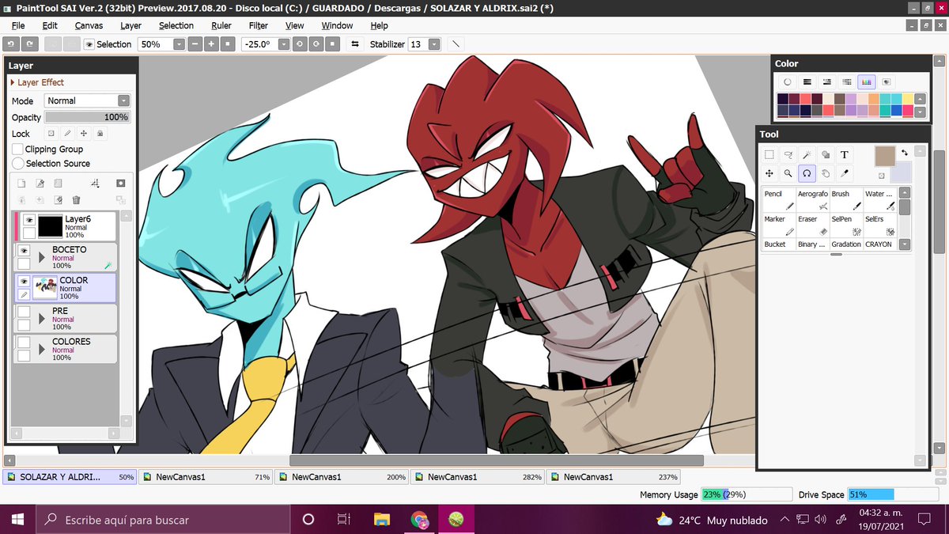The image size is (949, 534).
Task: Select the Lasso tool
Action: click(x=788, y=155)
